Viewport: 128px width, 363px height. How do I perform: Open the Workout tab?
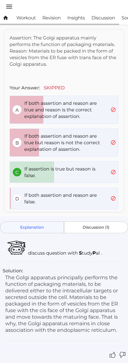[x=26, y=18]
